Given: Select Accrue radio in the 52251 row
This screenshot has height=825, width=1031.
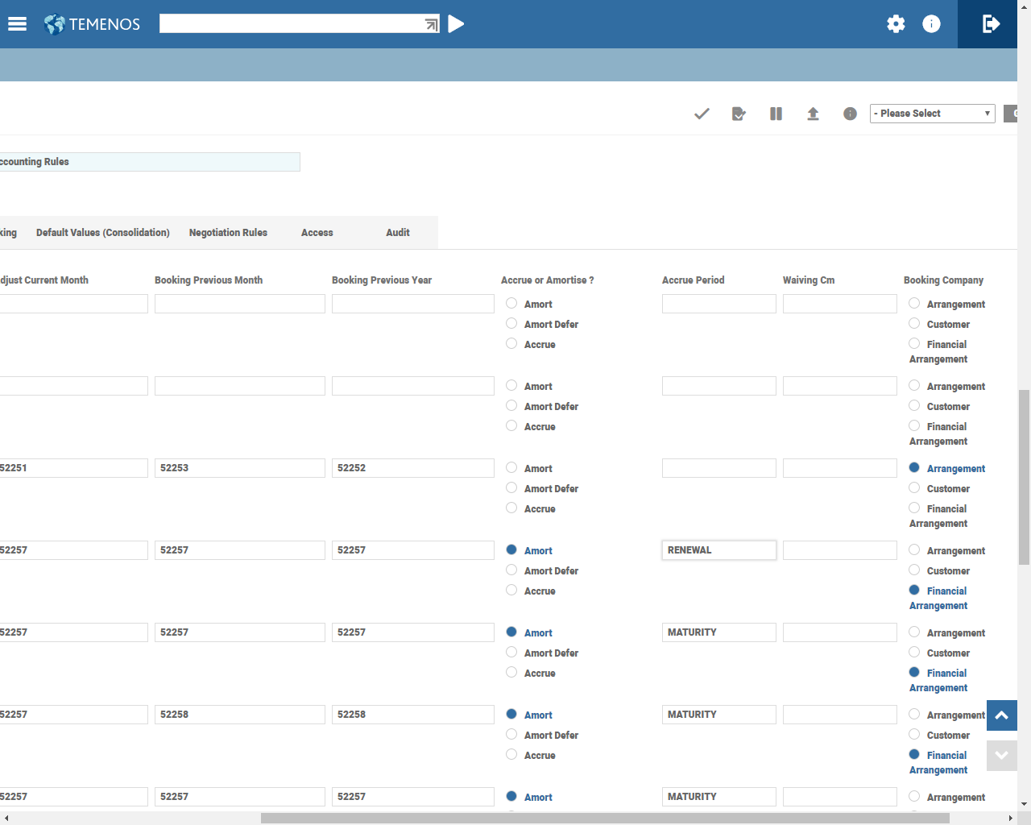Looking at the screenshot, I should tap(511, 508).
